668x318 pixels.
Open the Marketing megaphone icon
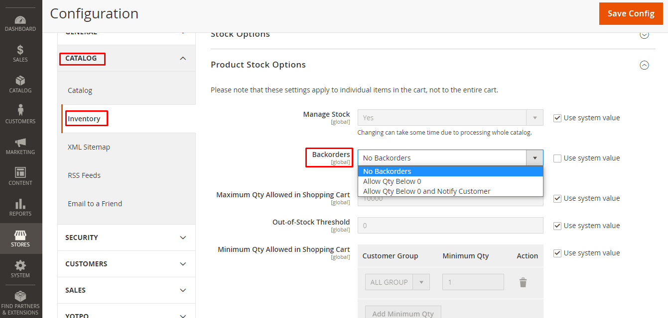coord(20,142)
